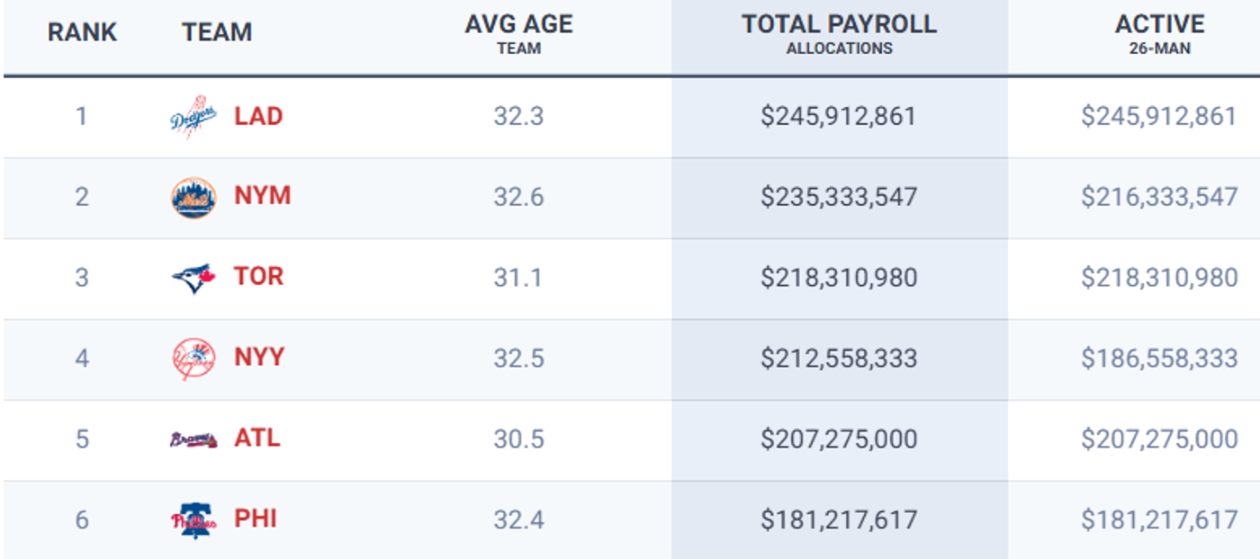This screenshot has width=1260, height=559.
Task: Click the Phillies team logo
Action: tap(193, 520)
